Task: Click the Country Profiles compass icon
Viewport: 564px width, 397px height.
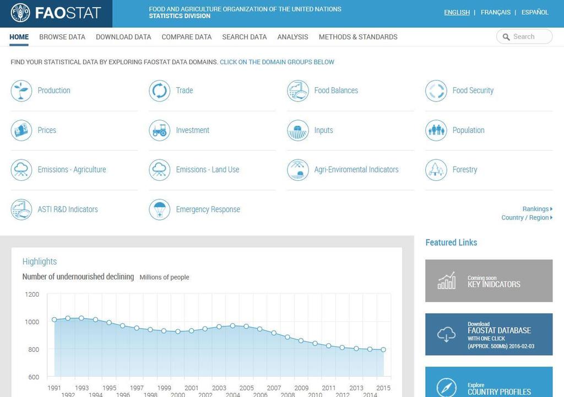Action: click(x=446, y=387)
